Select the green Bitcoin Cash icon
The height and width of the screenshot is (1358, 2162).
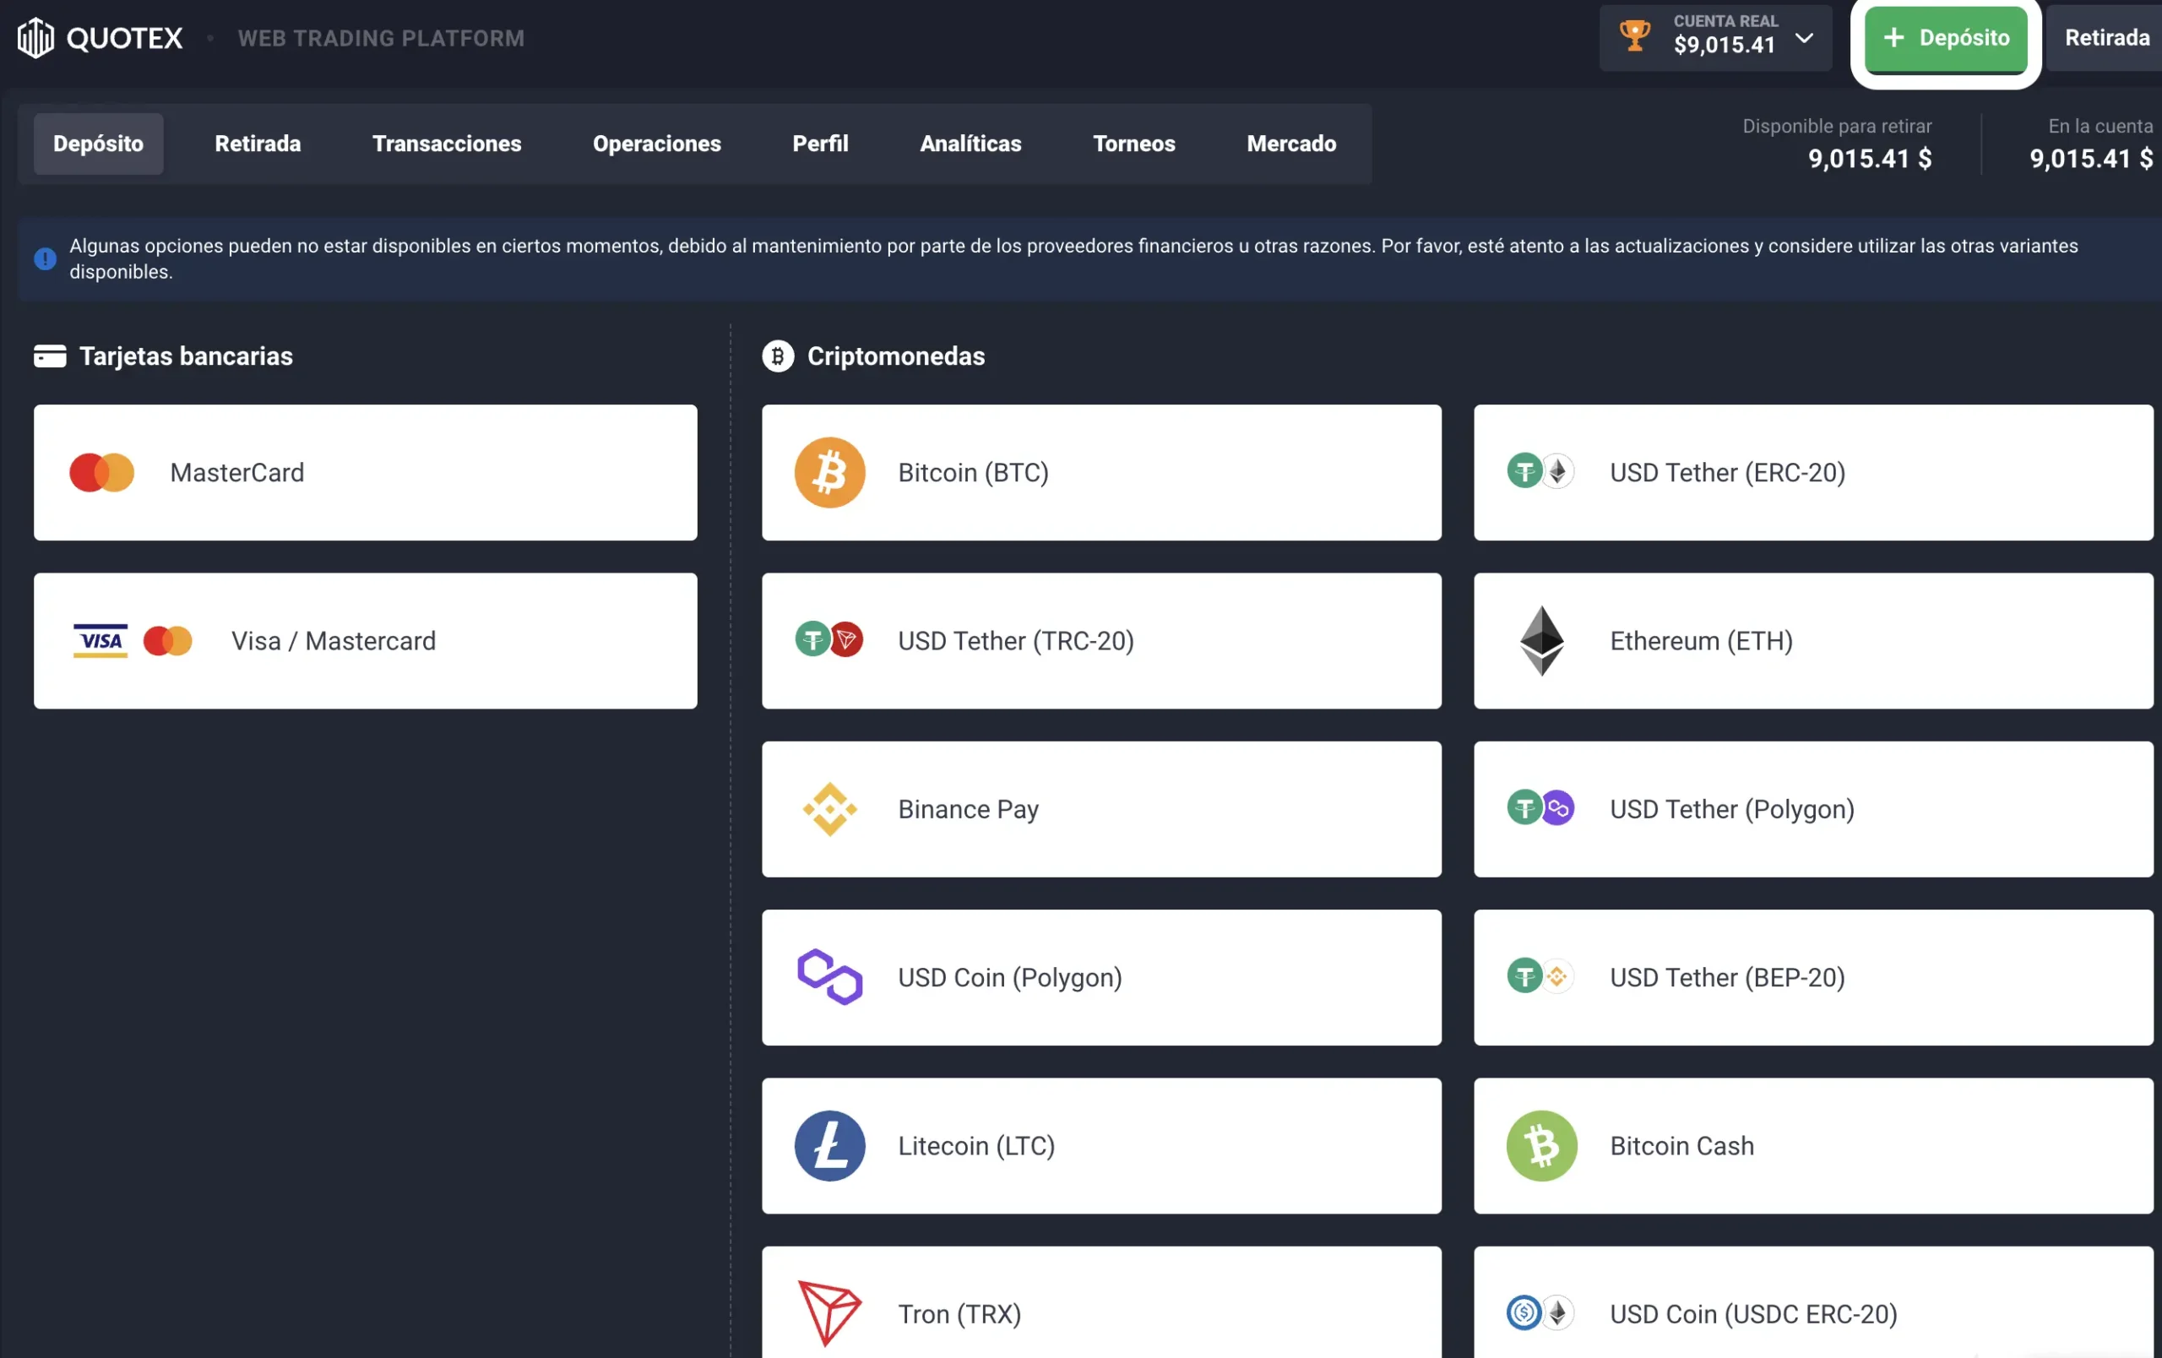tap(1542, 1146)
